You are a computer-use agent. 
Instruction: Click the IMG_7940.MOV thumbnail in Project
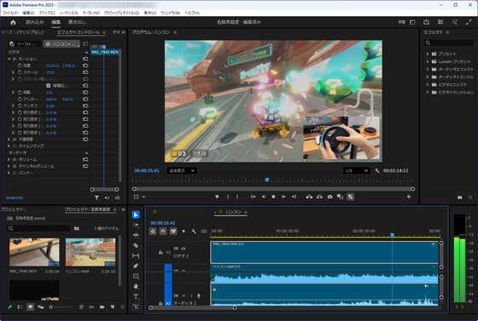[34, 252]
